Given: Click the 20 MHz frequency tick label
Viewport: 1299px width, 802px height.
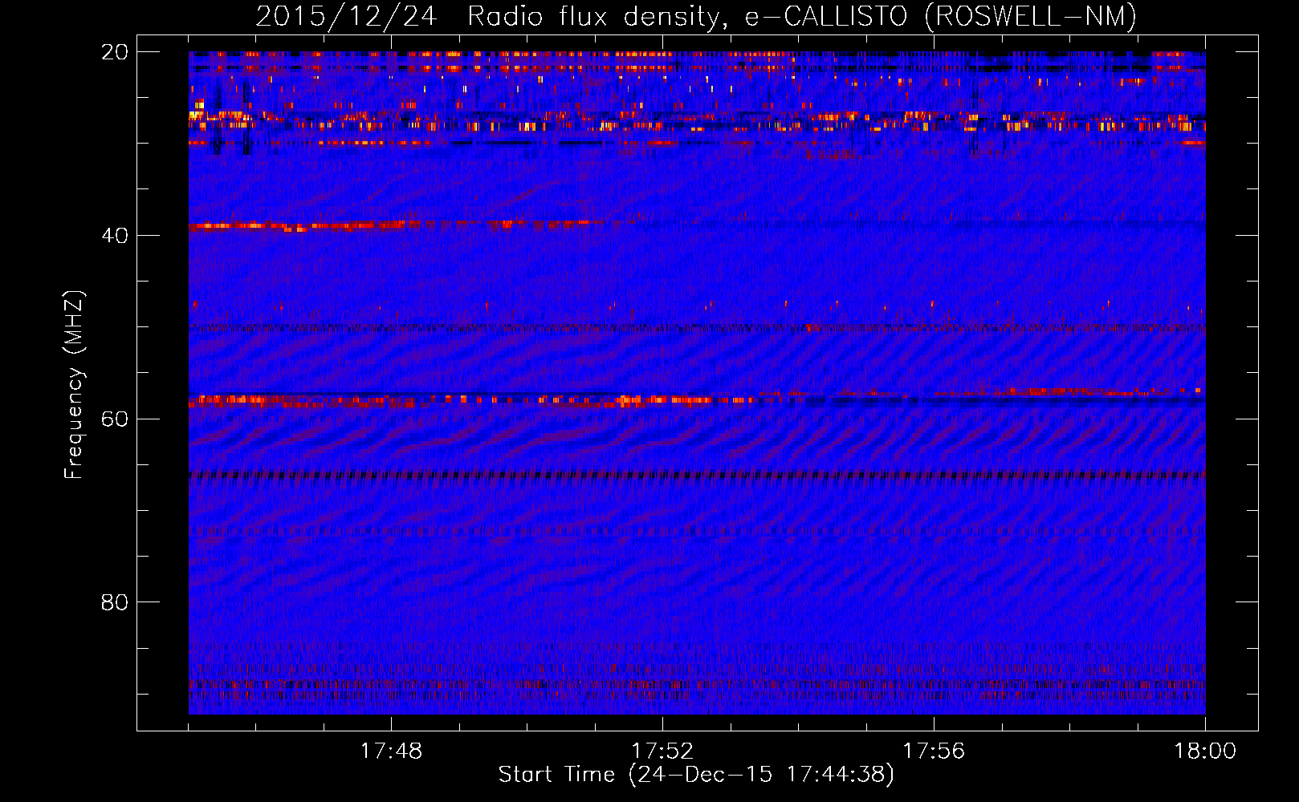Looking at the screenshot, I should point(115,52).
